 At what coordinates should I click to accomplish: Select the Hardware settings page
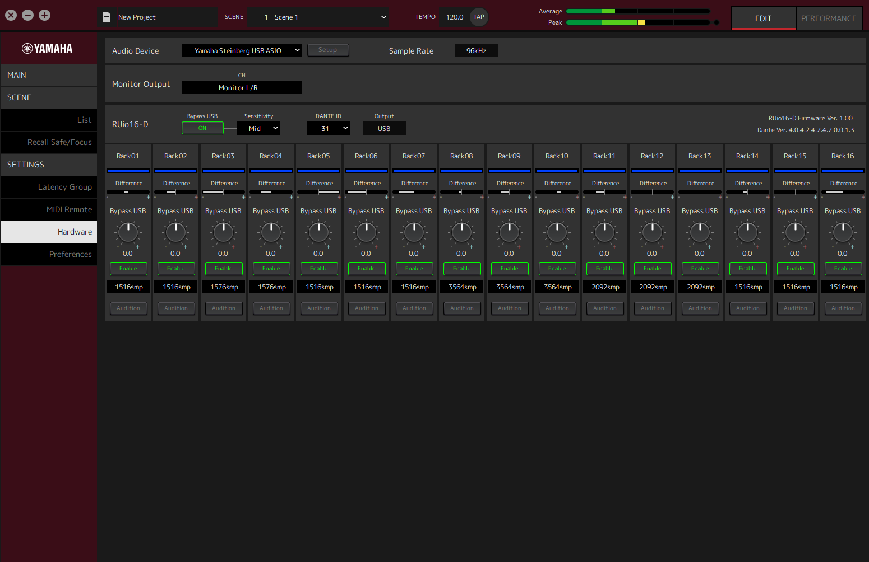pos(49,232)
